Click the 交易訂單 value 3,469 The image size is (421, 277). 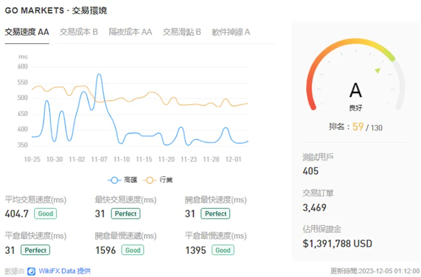(314, 207)
